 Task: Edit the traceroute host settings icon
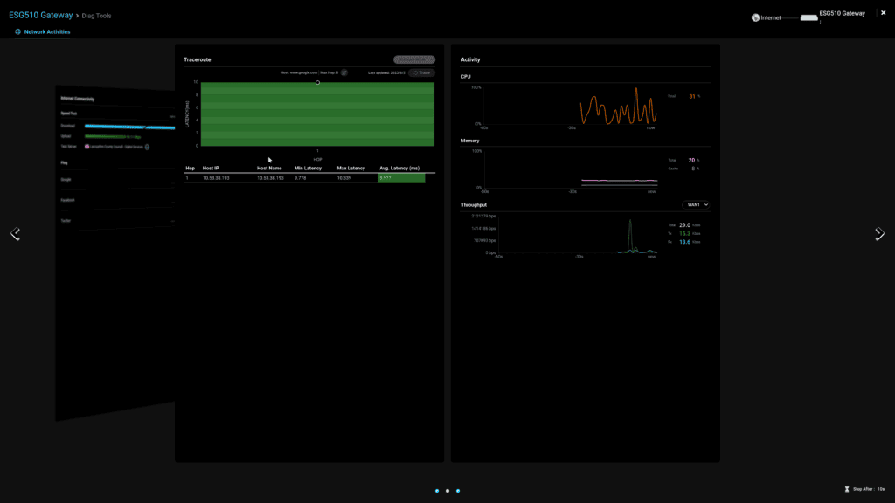pyautogui.click(x=343, y=72)
